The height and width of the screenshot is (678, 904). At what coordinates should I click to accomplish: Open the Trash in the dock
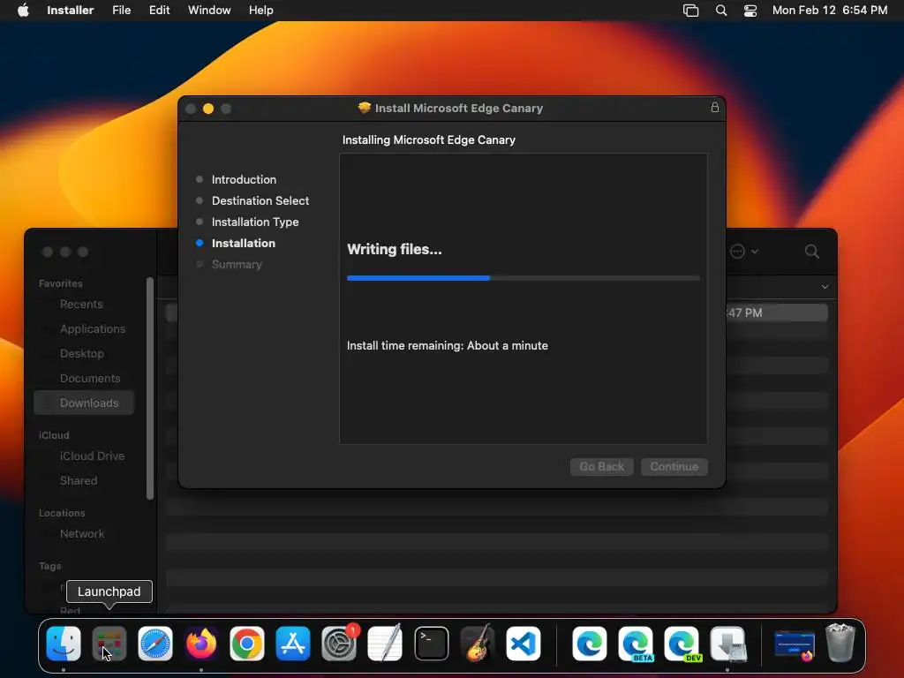click(x=840, y=644)
